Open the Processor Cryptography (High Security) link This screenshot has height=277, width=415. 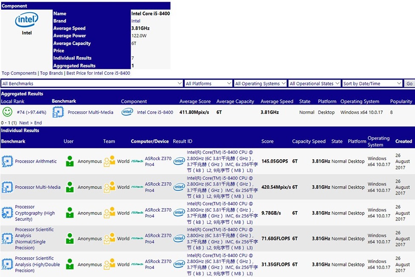click(35, 213)
